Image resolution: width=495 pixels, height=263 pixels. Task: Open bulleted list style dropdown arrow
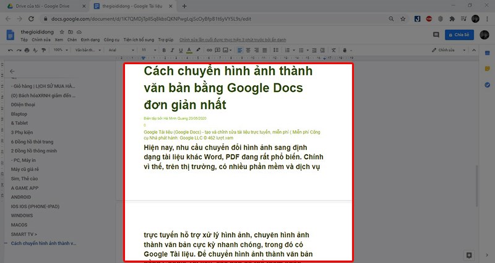(308, 50)
